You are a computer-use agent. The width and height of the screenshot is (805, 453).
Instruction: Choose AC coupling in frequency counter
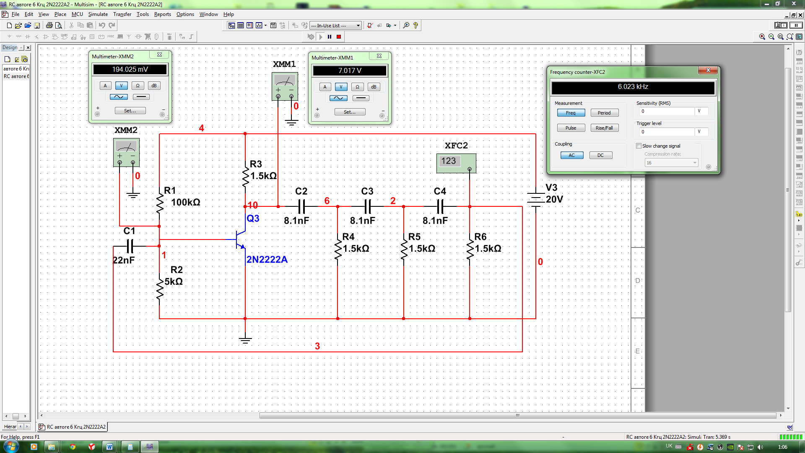click(572, 155)
